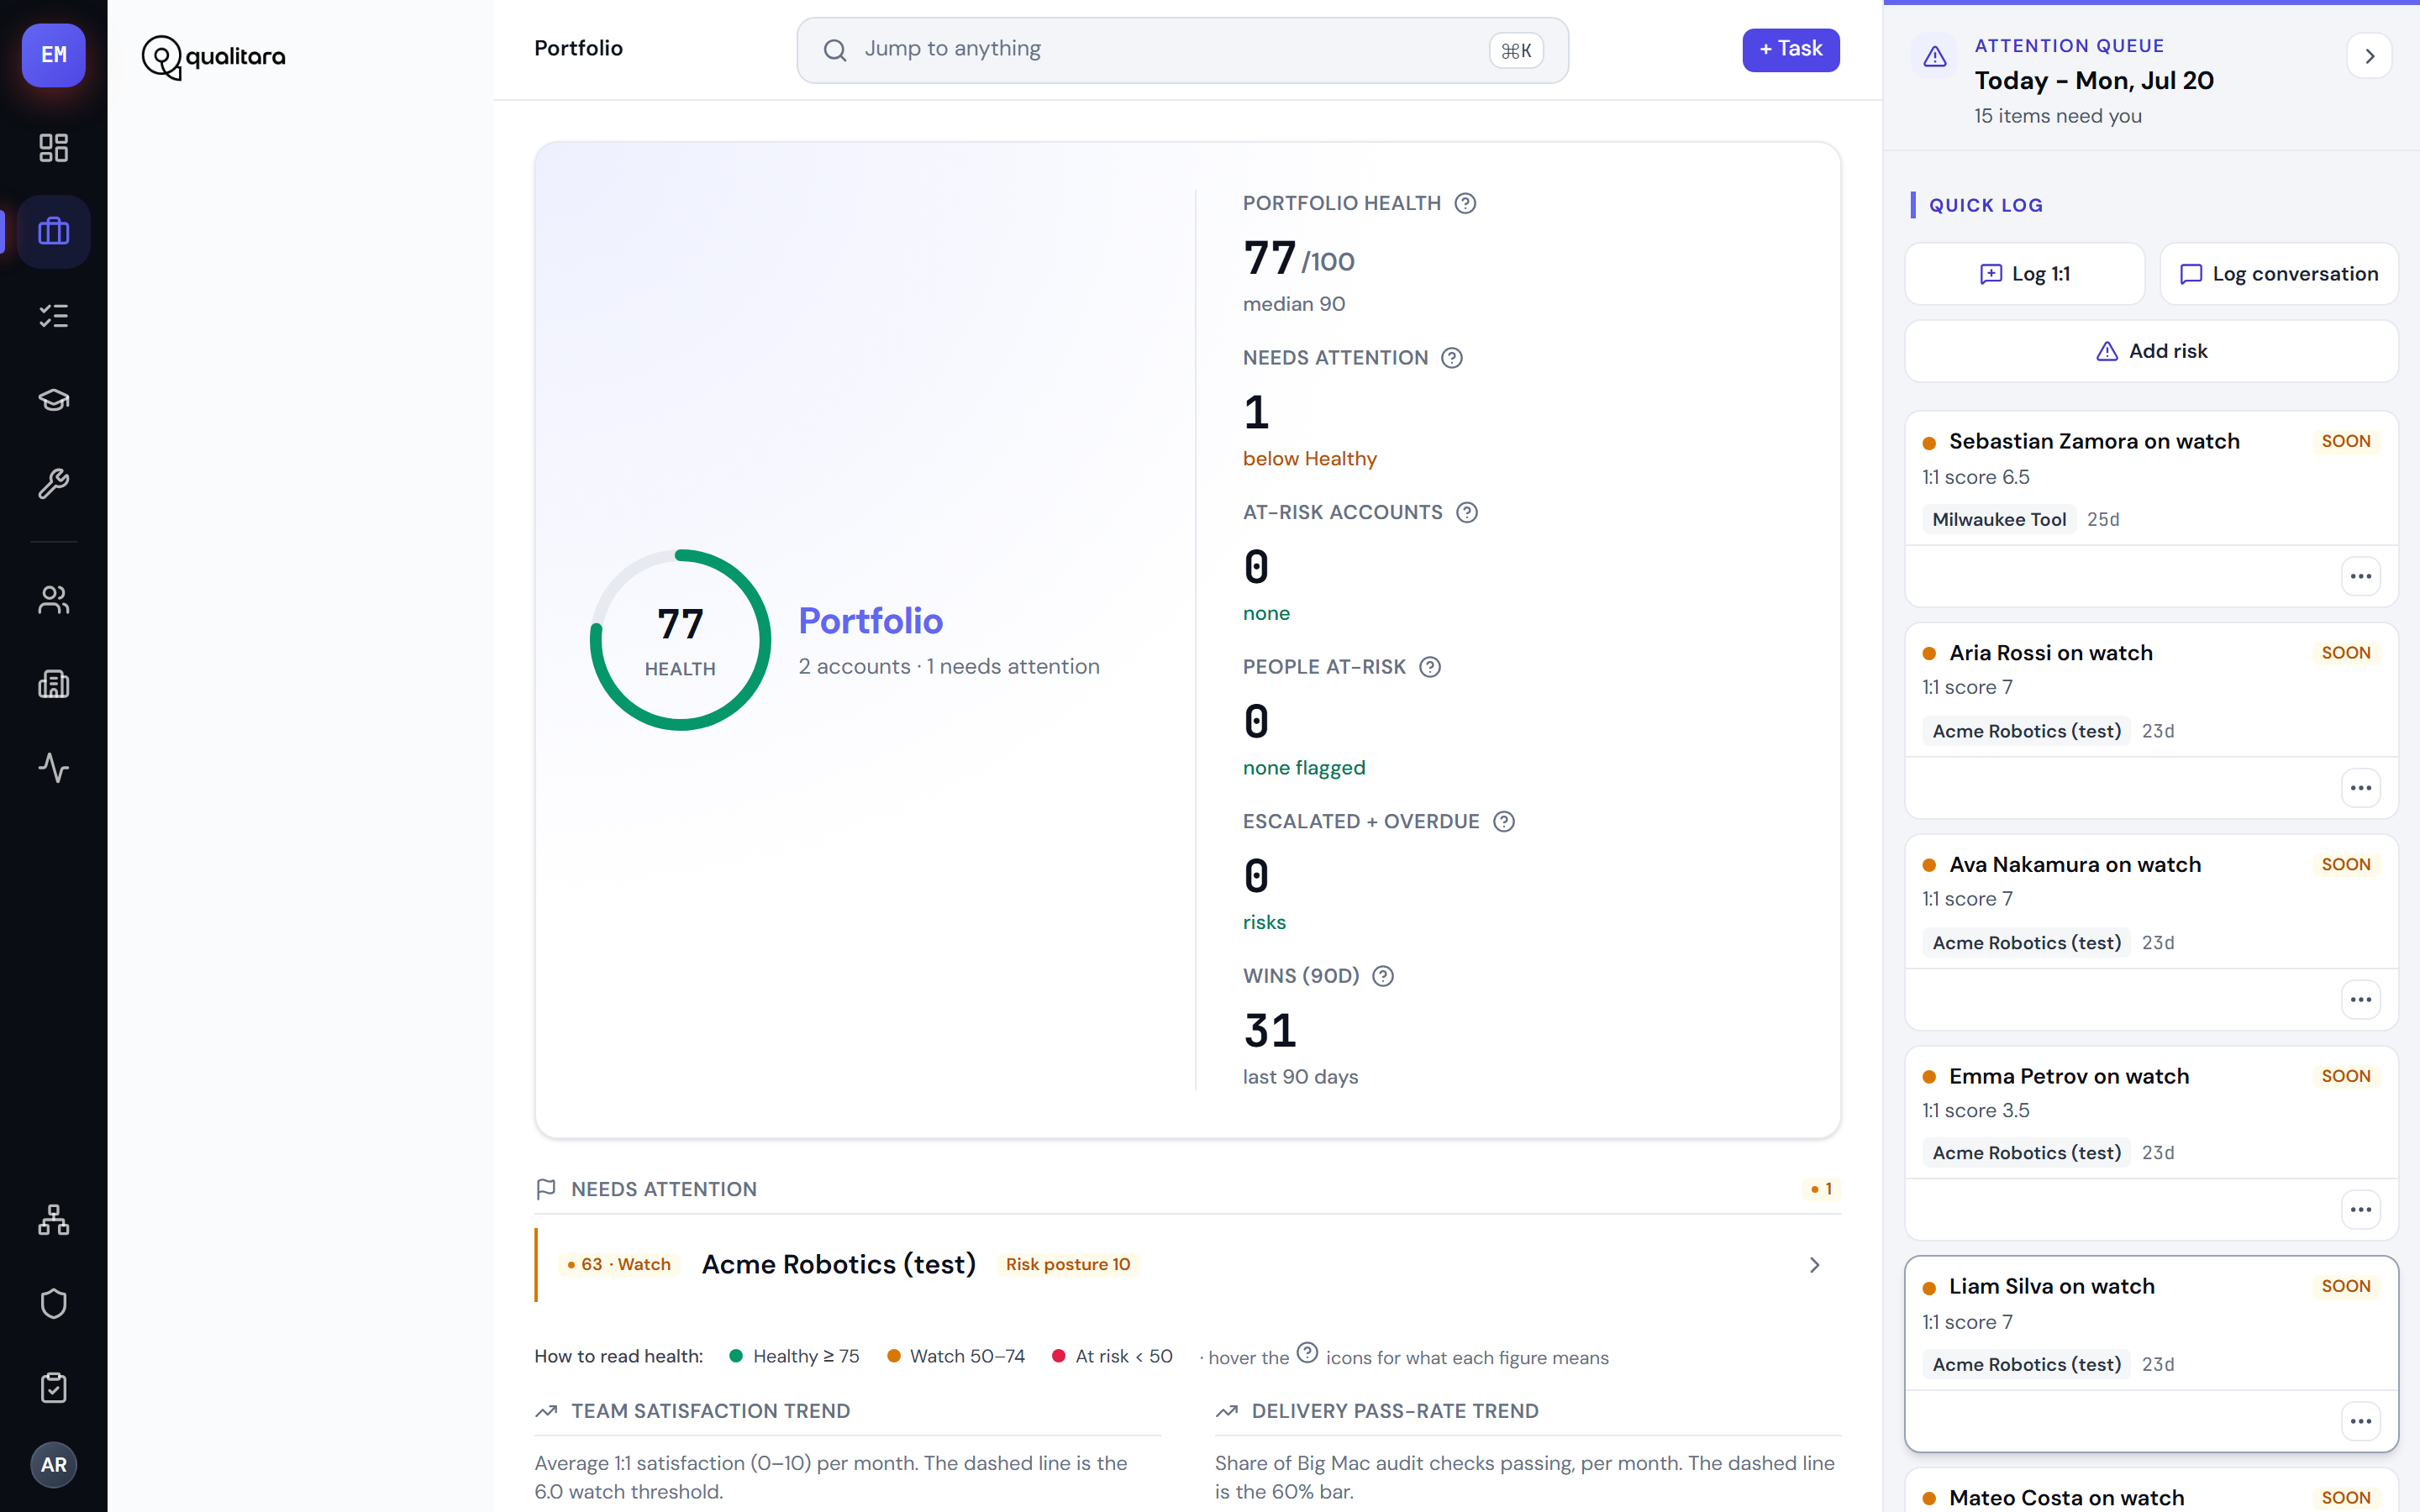The image size is (2420, 1512).
Task: Open the task checklist sidebar icon
Action: tap(53, 316)
